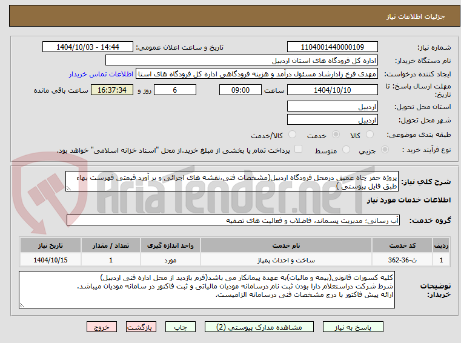The width and height of the screenshot is (461, 343).
Task: Click the unit cell مورد
Action: pyautogui.click(x=170, y=260)
